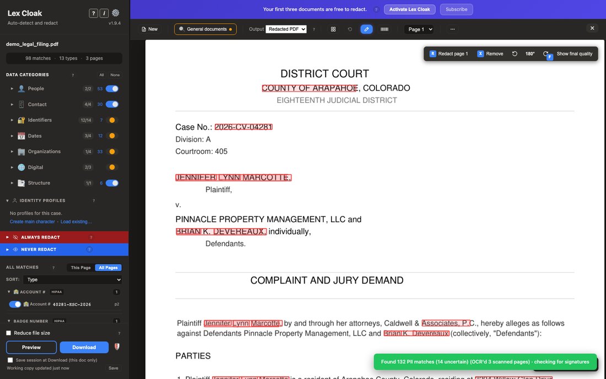The width and height of the screenshot is (606, 379).
Task: Open the more options ellipsis menu
Action: (452, 29)
